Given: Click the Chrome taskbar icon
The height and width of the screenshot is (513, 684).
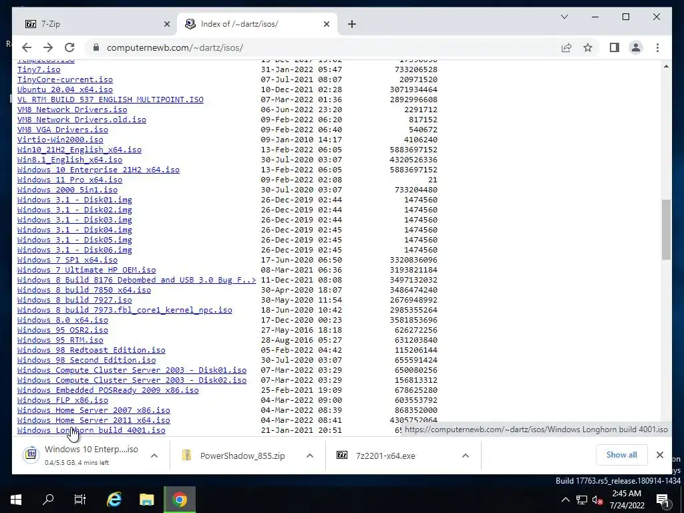Looking at the screenshot, I should click(x=179, y=500).
